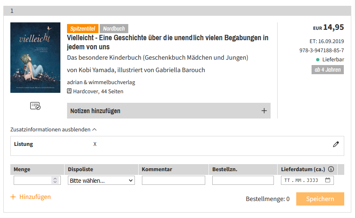Viewport: 355px width, 218px height.
Task: Click the Hinzufügen link
Action: point(35,197)
